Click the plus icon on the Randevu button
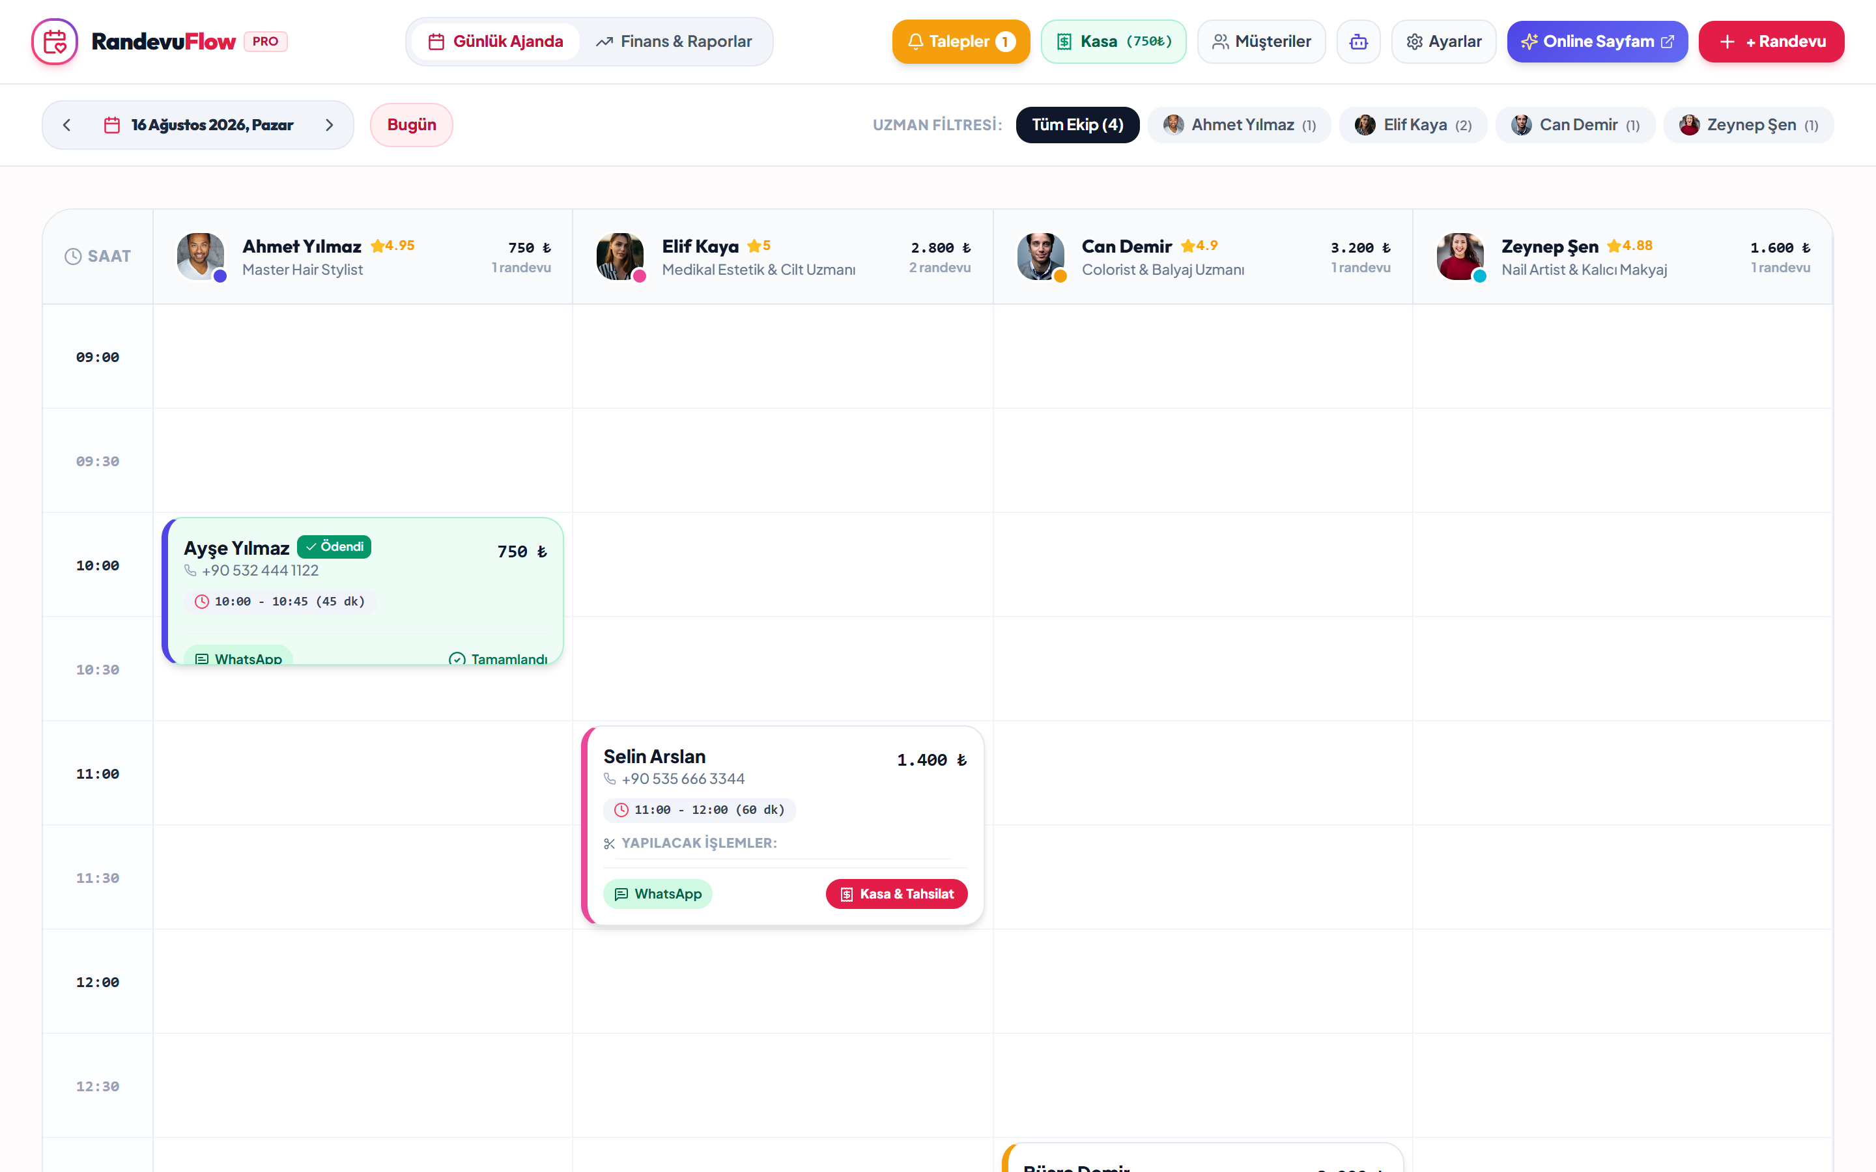This screenshot has height=1172, width=1876. pos(1727,42)
